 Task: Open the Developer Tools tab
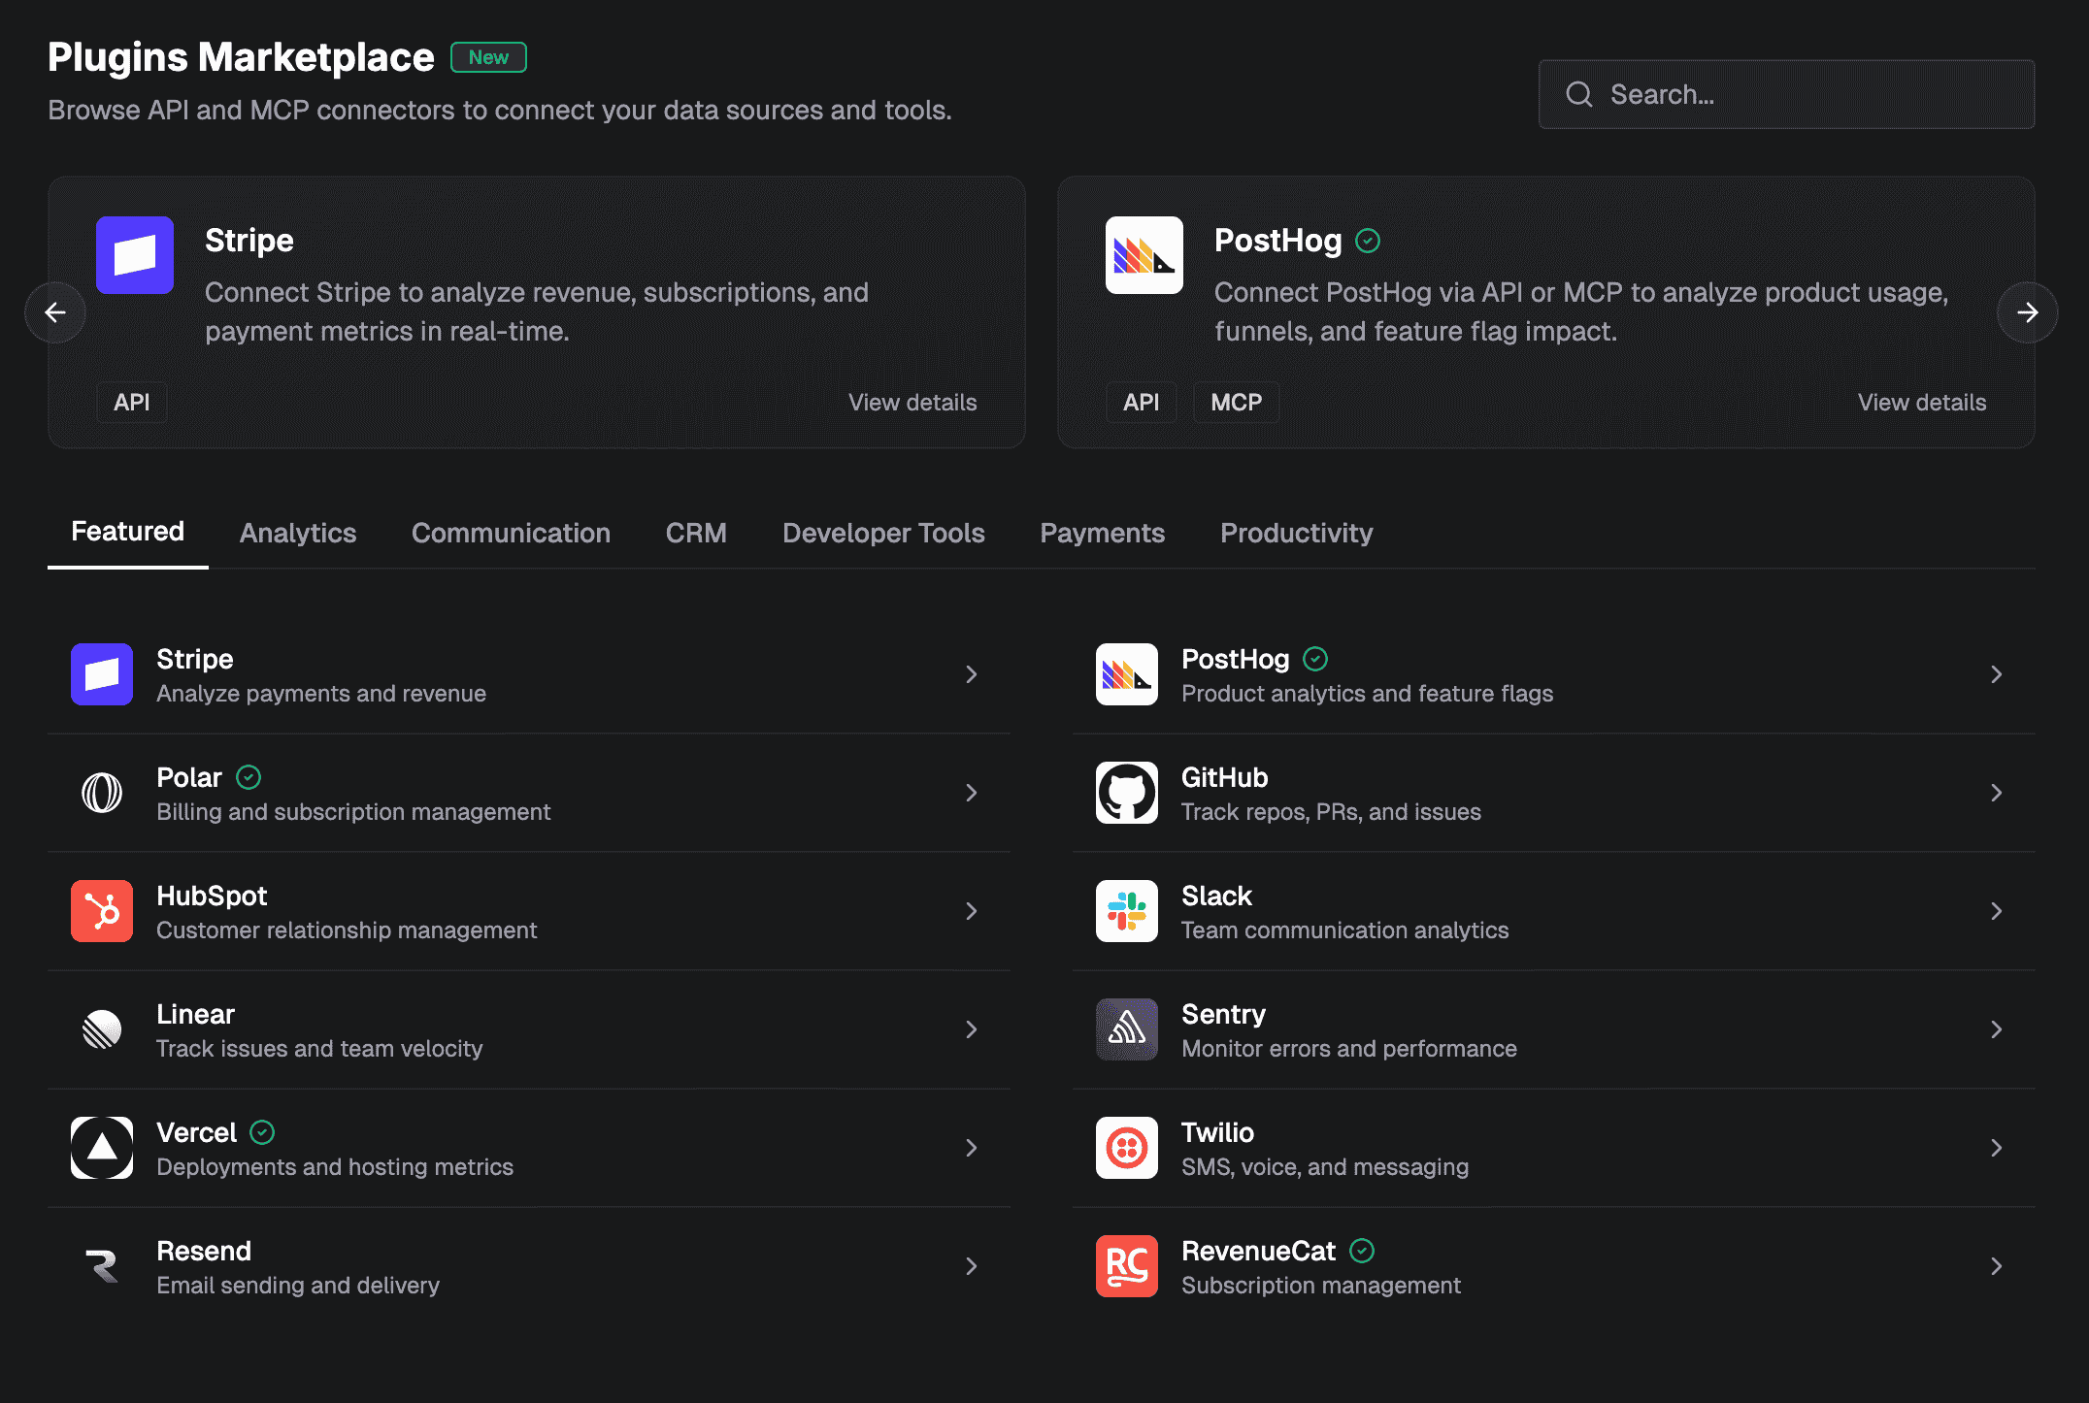(x=883, y=533)
